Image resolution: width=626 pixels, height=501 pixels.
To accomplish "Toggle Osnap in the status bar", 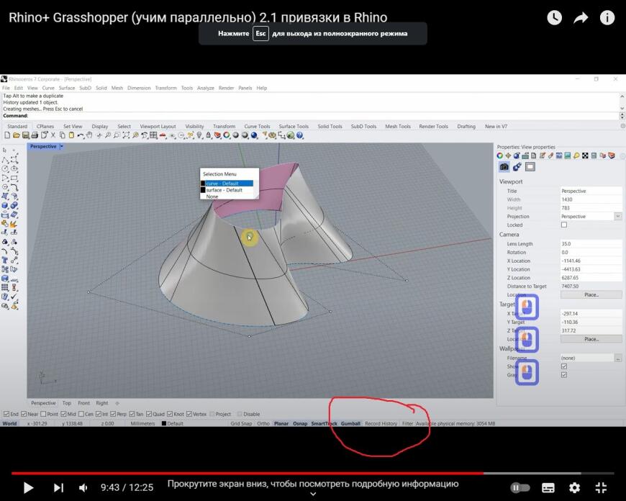I will [300, 423].
